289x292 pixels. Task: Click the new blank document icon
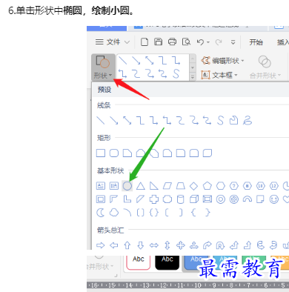[144, 42]
